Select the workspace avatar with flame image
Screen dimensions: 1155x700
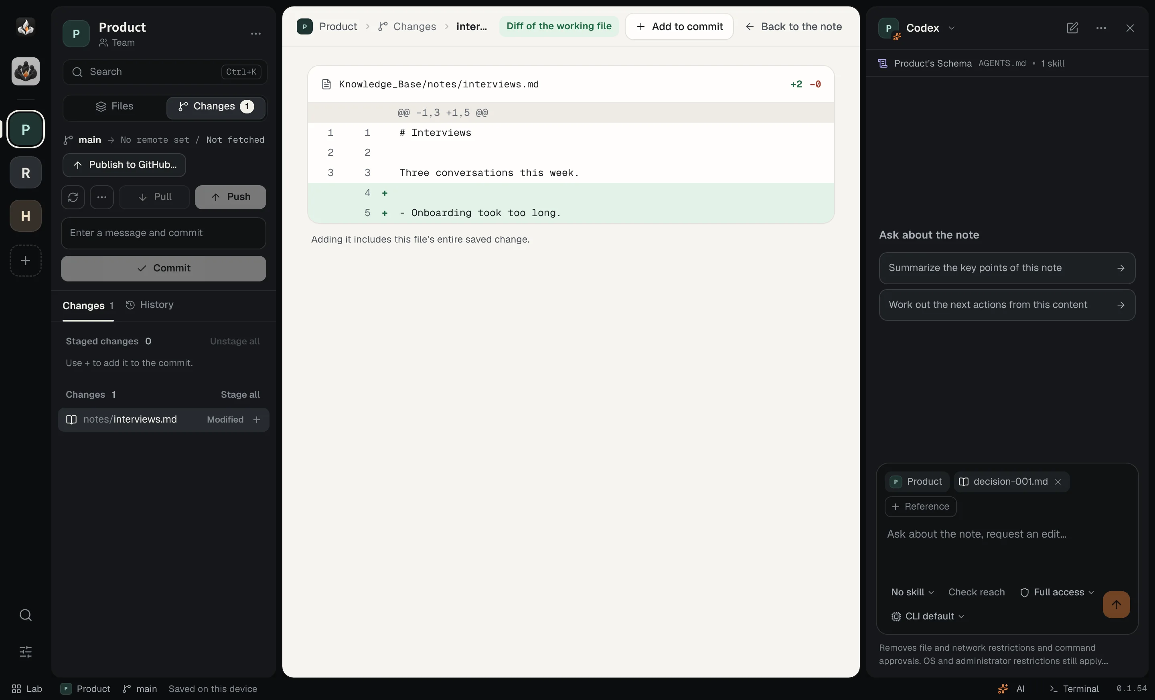[x=25, y=71]
